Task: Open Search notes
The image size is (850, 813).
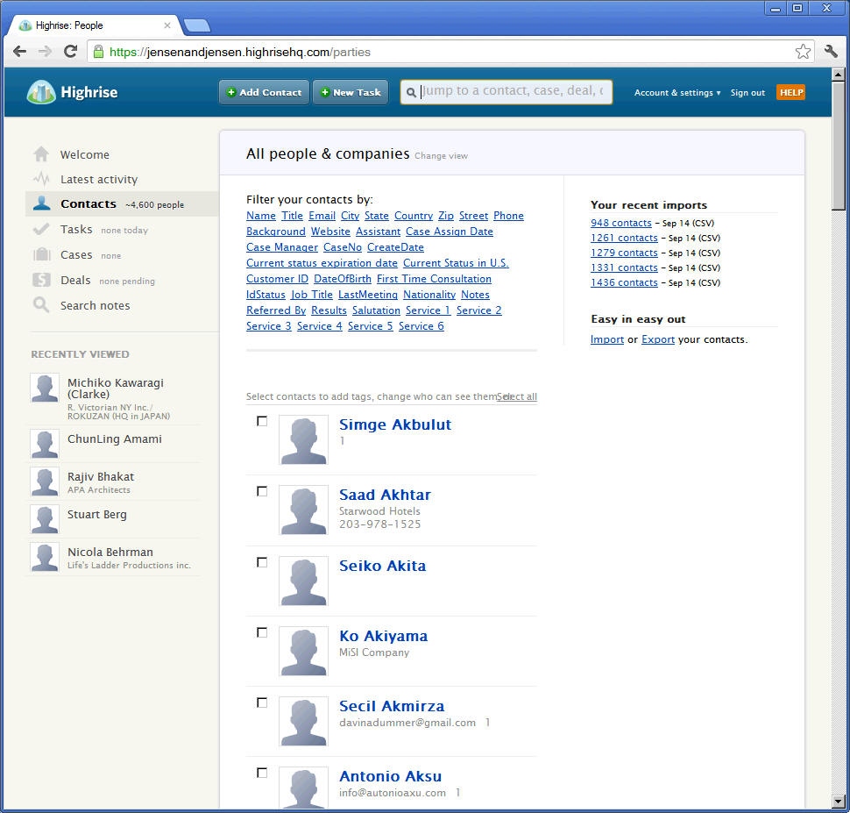Action: tap(95, 305)
